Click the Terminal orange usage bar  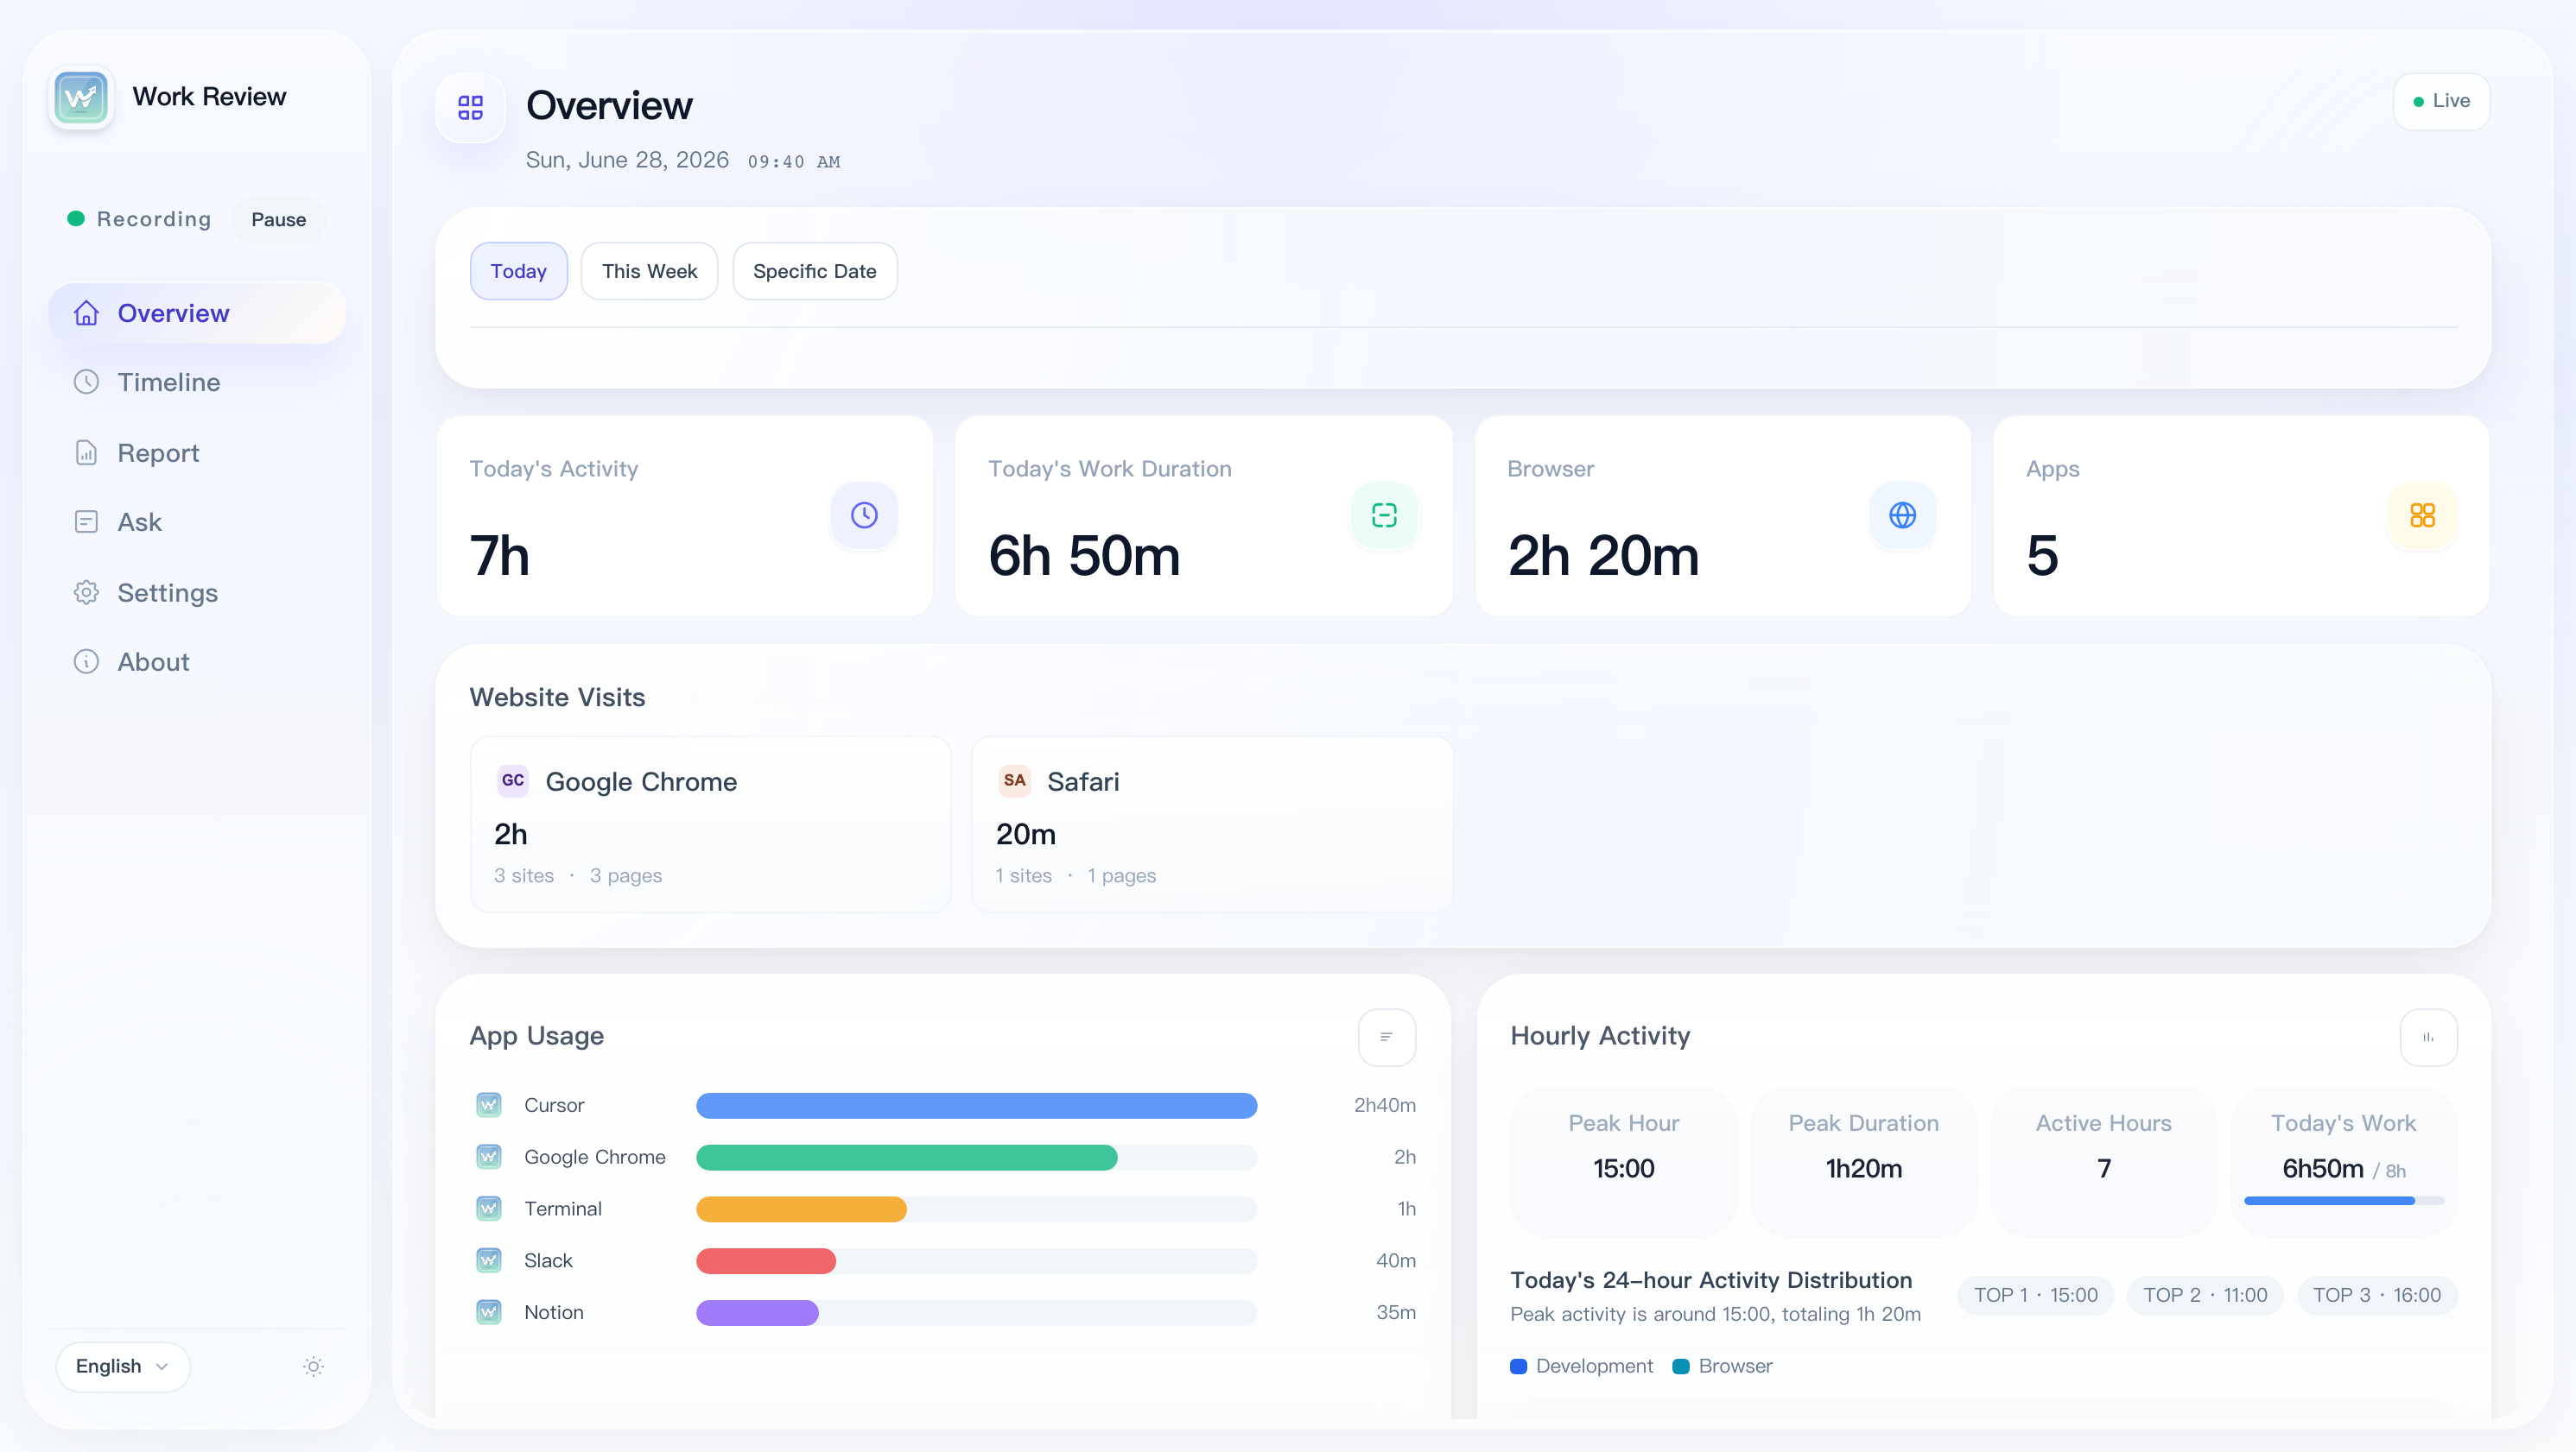801,1209
